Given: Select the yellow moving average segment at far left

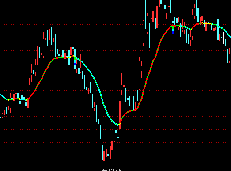Looking at the screenshot, I should click(11, 100).
